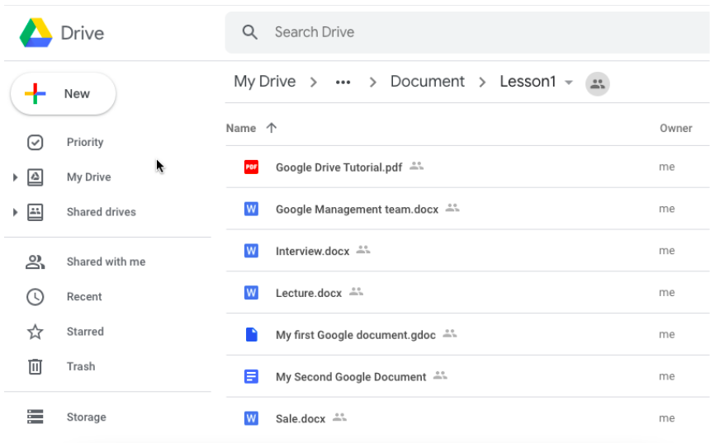
Task: Click the Word icon of Interview.docx
Action: coord(251,251)
